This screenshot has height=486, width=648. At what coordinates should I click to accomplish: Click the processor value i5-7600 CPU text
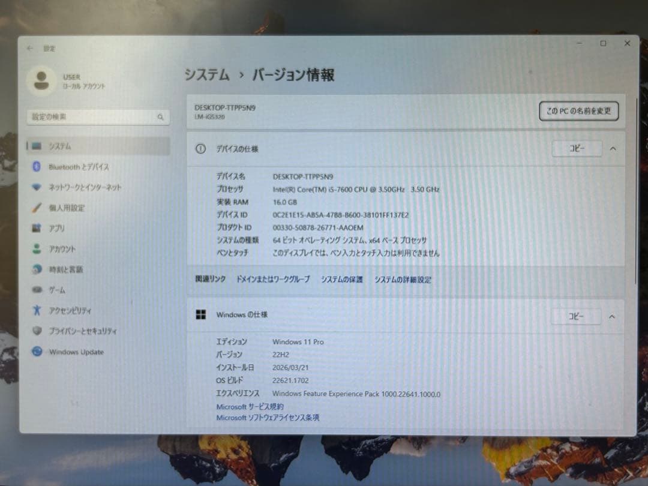coord(356,190)
